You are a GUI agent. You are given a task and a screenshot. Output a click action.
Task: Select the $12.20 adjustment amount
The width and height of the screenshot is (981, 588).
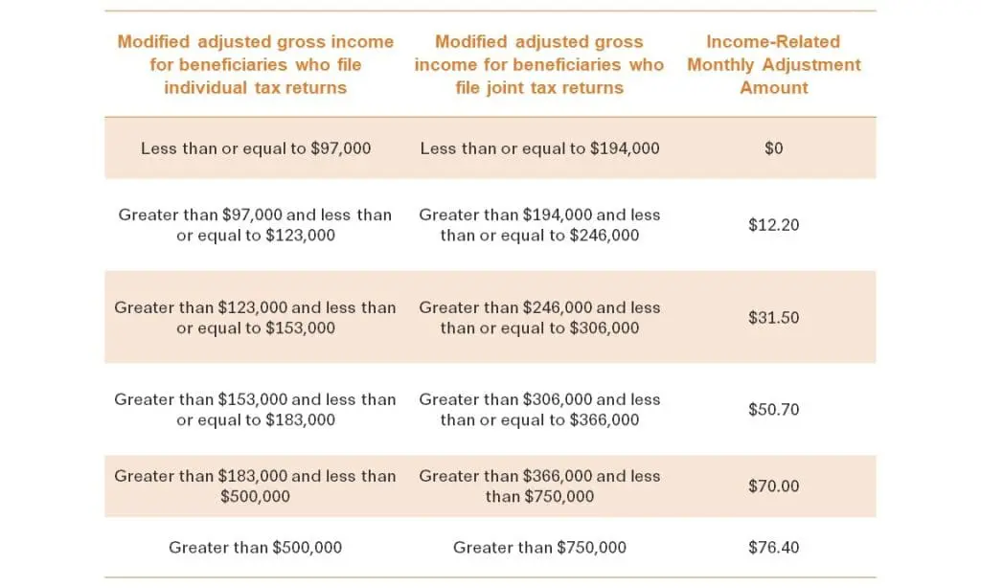point(774,224)
